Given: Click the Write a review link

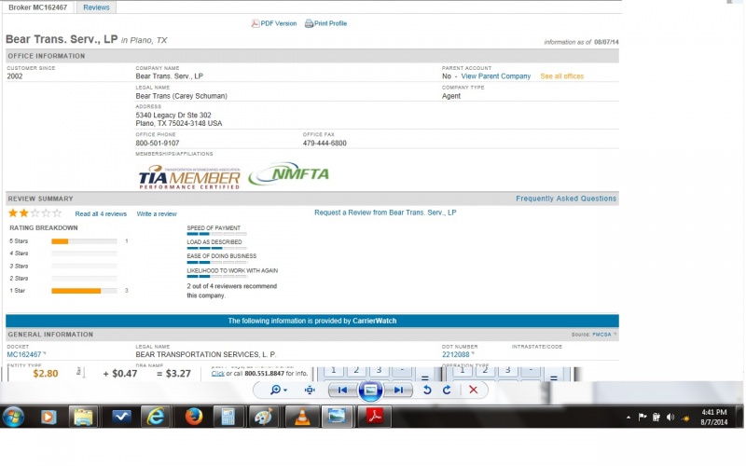Looking at the screenshot, I should 157,214.
